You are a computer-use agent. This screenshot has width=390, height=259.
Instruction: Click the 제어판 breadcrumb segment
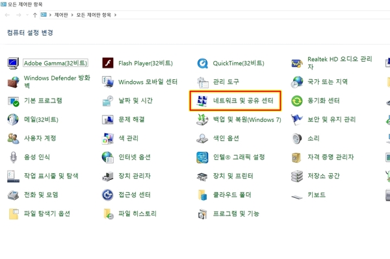[61, 15]
